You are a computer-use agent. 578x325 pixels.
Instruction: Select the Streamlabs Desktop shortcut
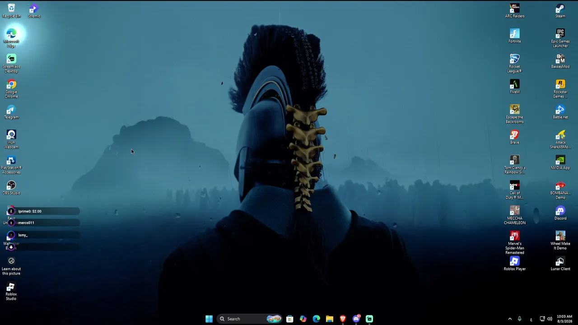11,63
